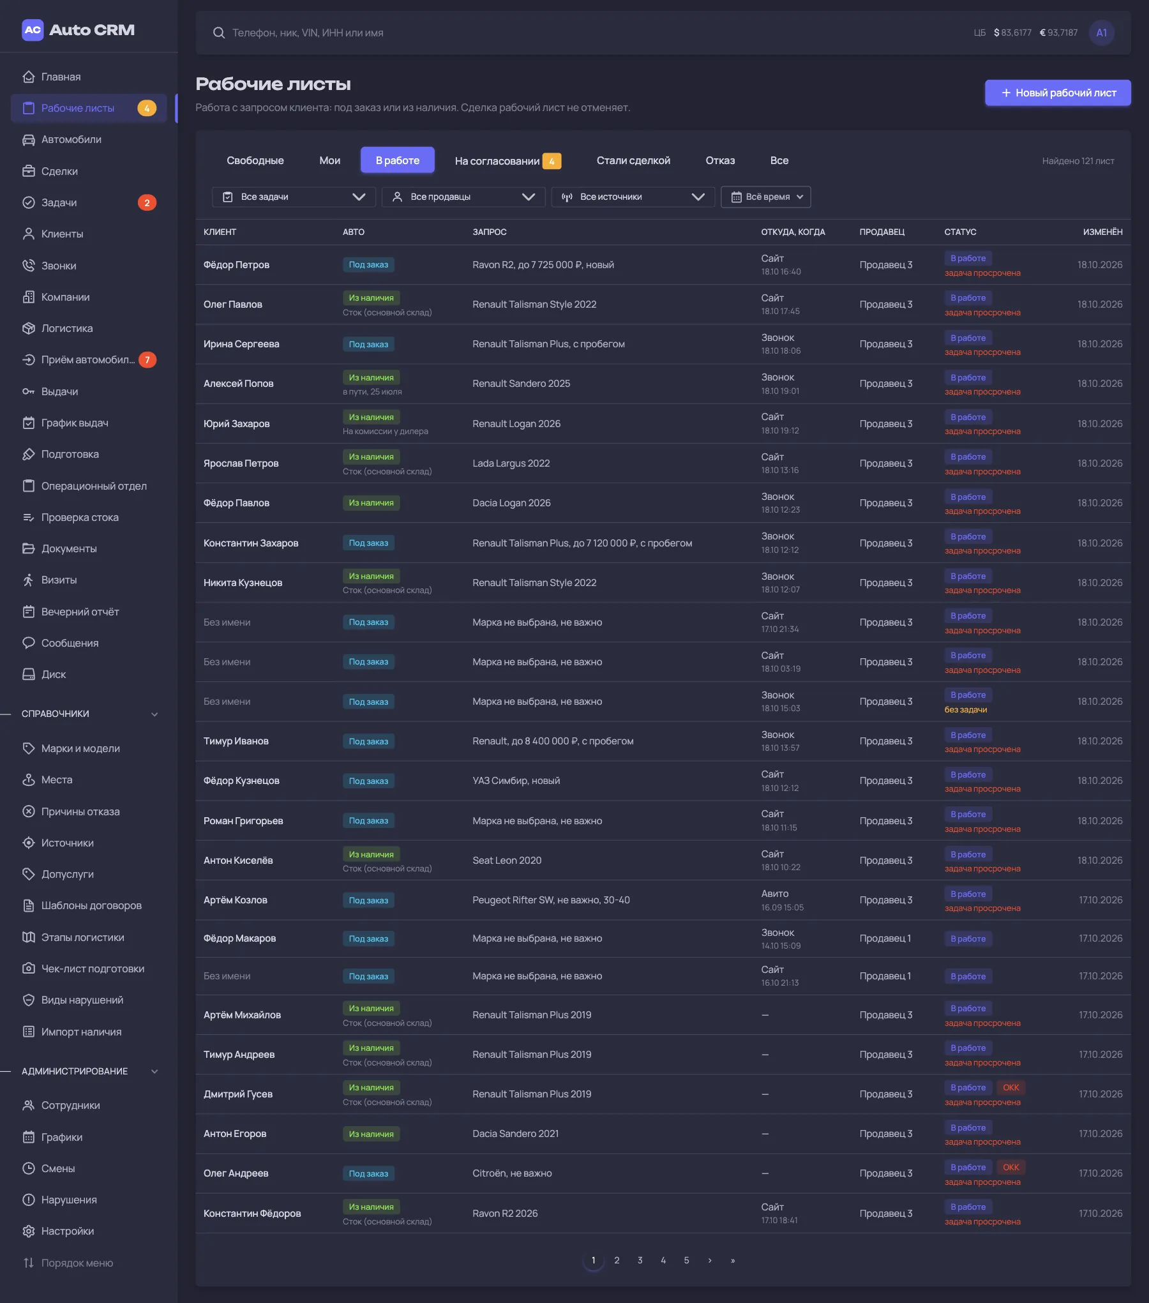Open the Главная home icon
This screenshot has height=1303, width=1149.
coord(29,77)
